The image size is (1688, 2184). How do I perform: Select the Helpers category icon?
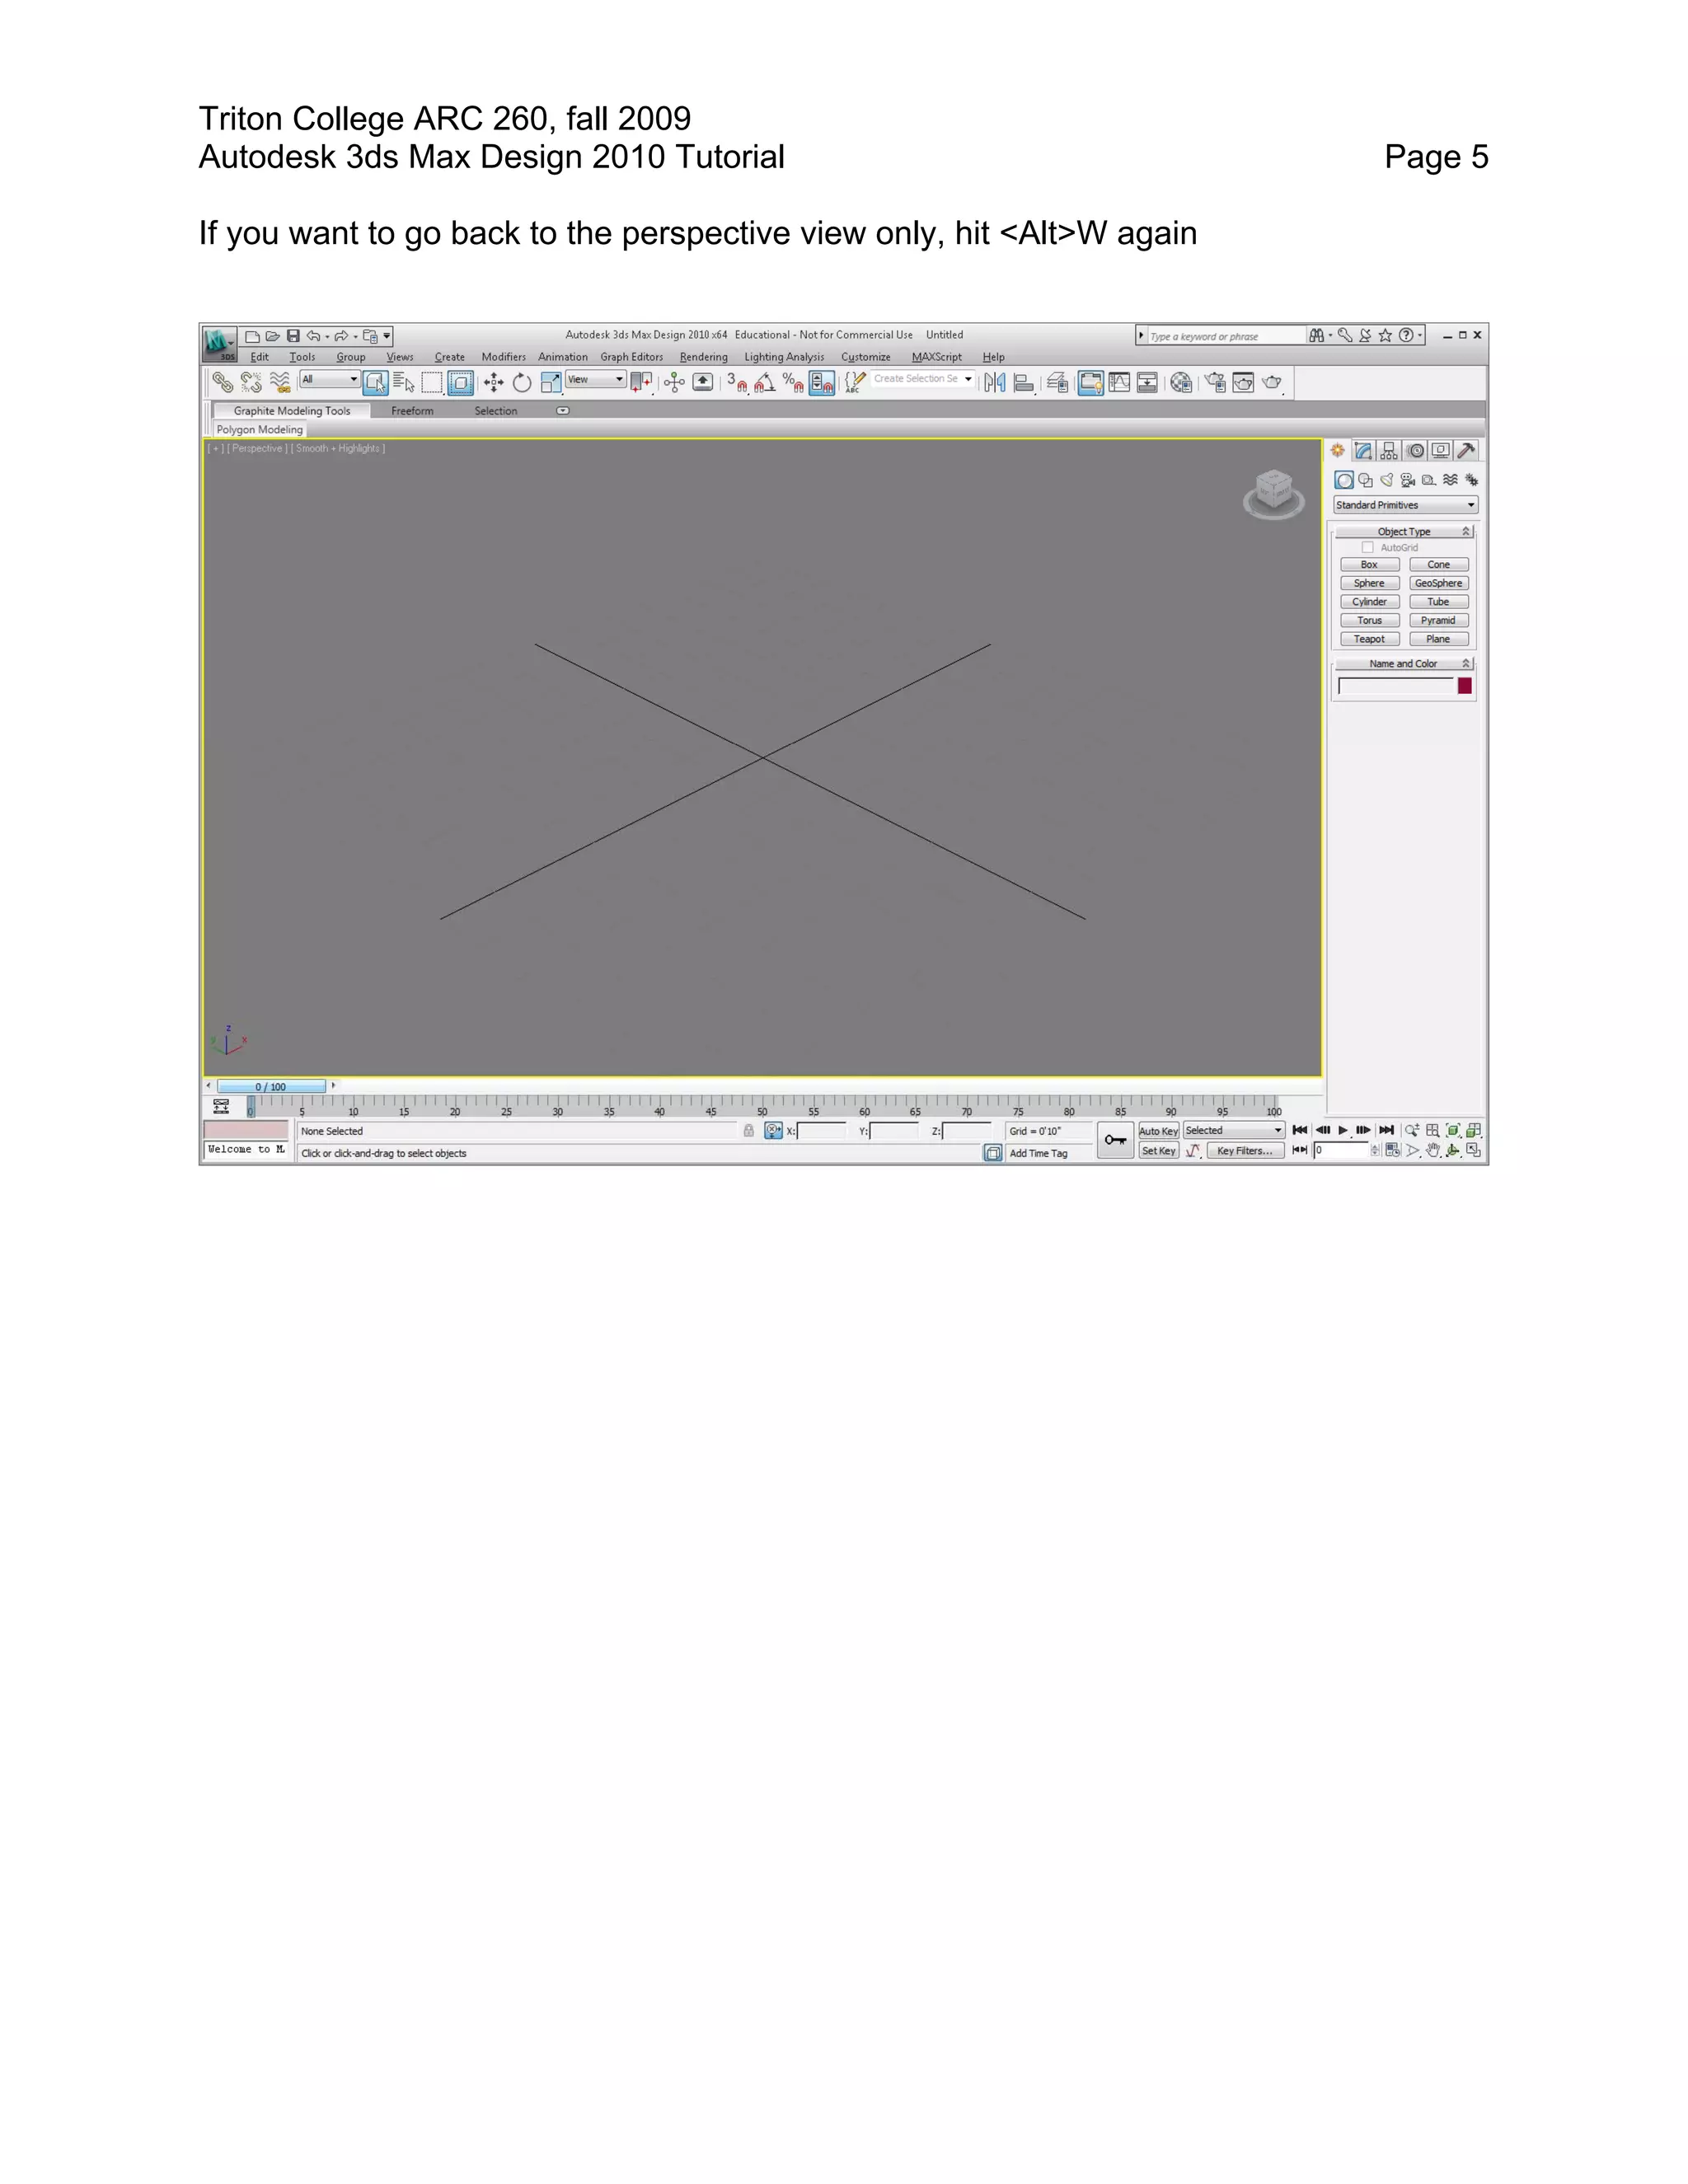pyautogui.click(x=1429, y=480)
